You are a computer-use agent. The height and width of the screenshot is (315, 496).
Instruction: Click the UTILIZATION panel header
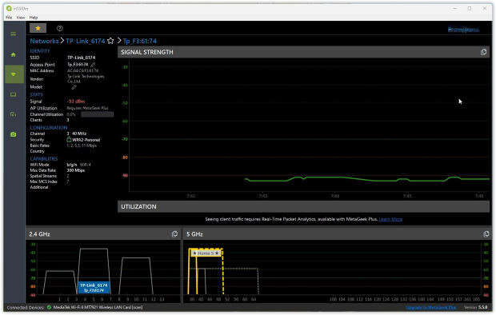[x=303, y=206]
